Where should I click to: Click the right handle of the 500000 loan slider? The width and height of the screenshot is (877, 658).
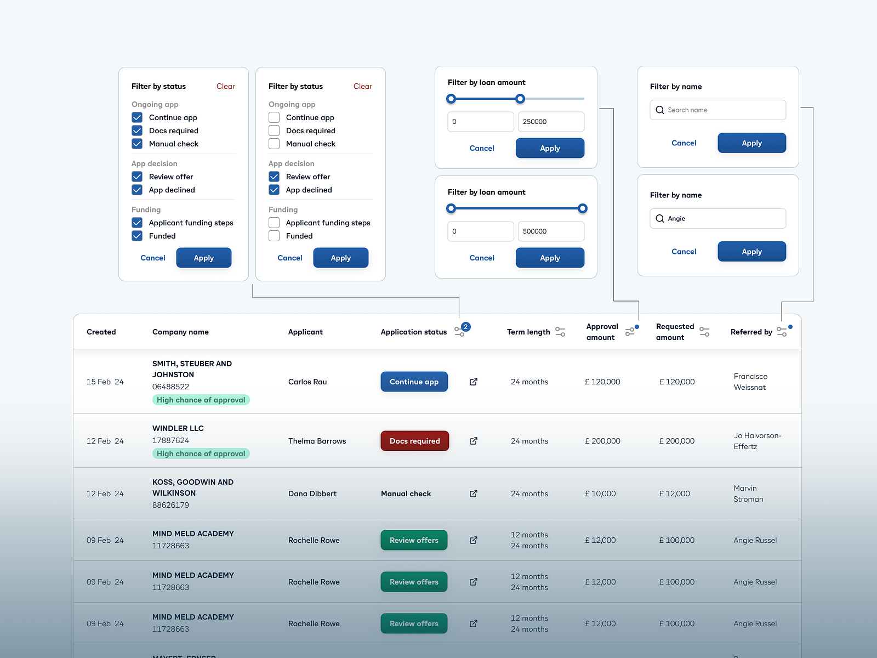583,208
